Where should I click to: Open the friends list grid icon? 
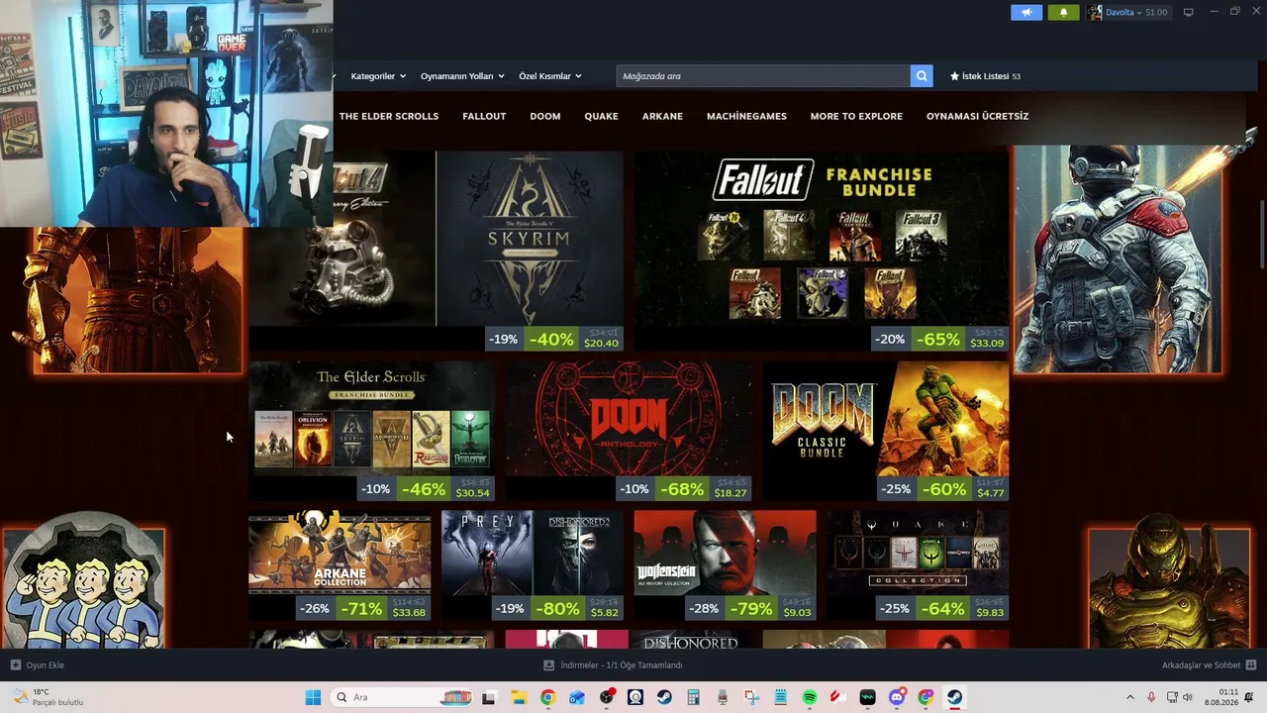click(1251, 665)
